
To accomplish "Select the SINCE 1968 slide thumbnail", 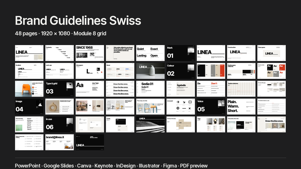I will click(x=90, y=53).
